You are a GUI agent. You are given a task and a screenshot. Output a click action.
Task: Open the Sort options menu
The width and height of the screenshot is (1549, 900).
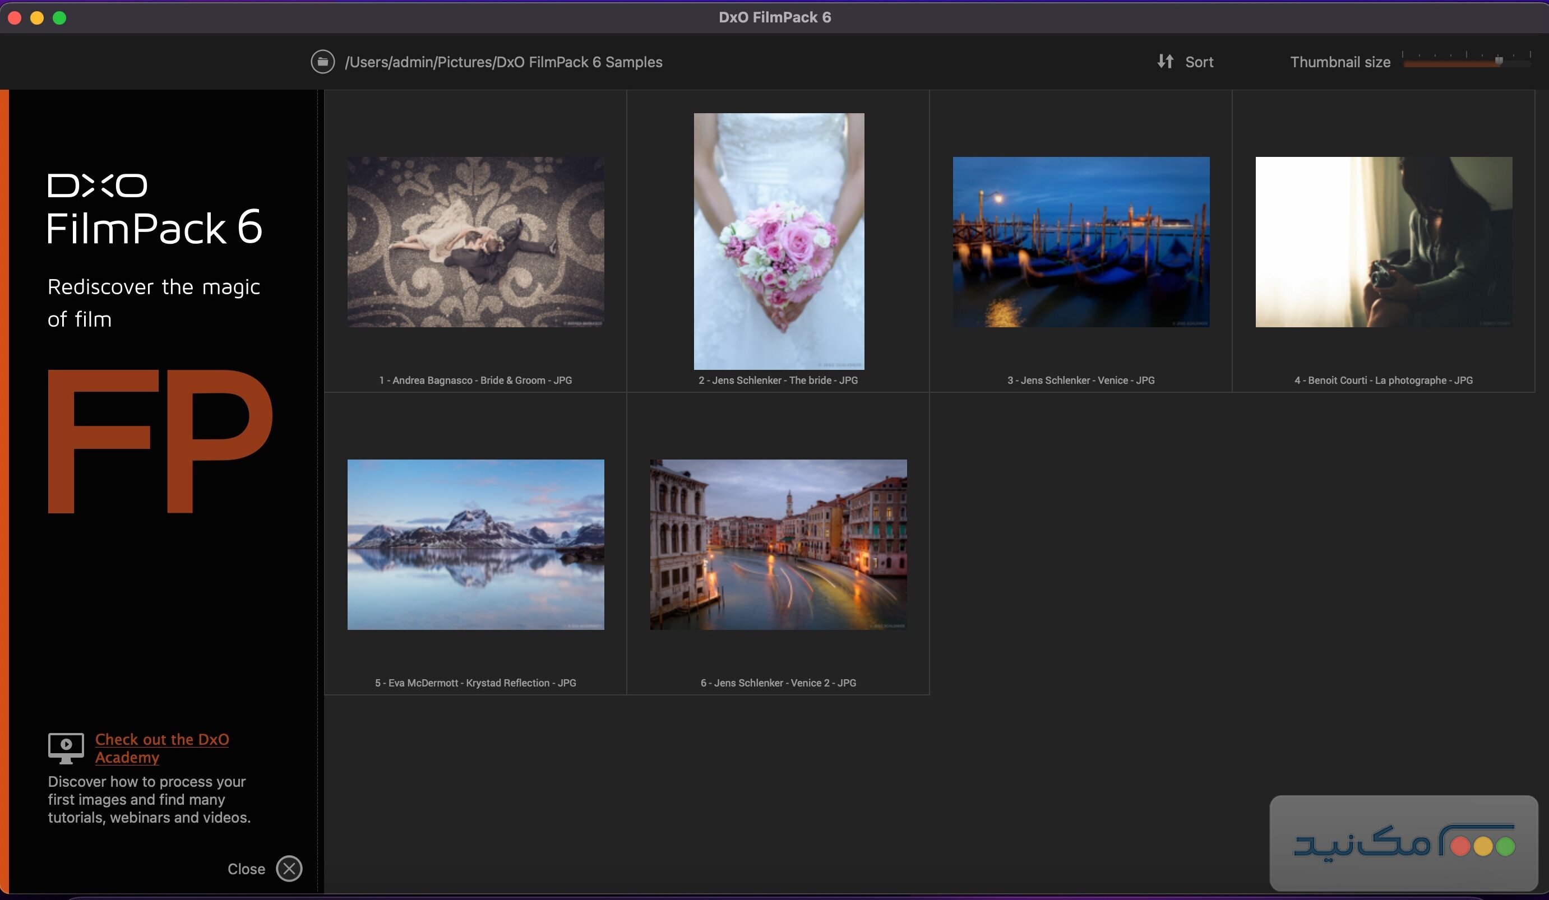tap(1198, 62)
